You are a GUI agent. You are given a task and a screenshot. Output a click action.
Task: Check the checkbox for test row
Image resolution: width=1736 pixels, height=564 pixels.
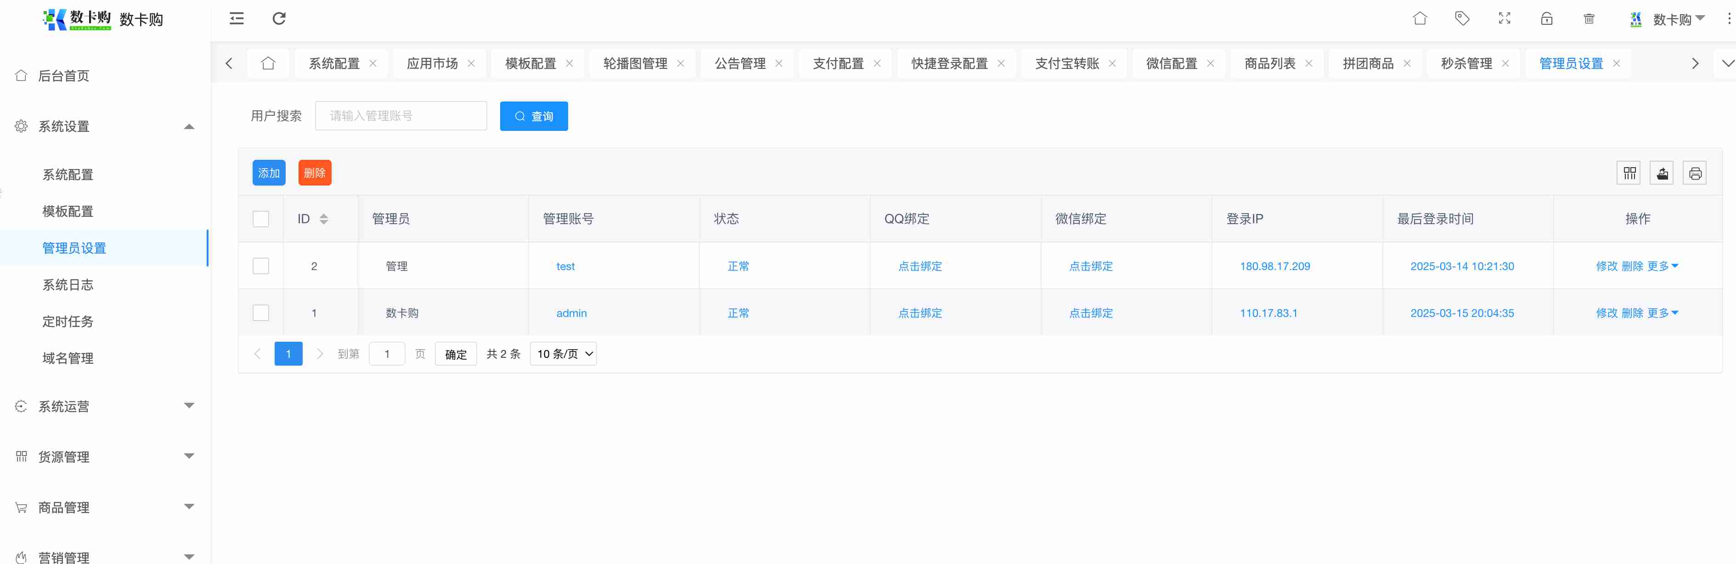(x=261, y=266)
